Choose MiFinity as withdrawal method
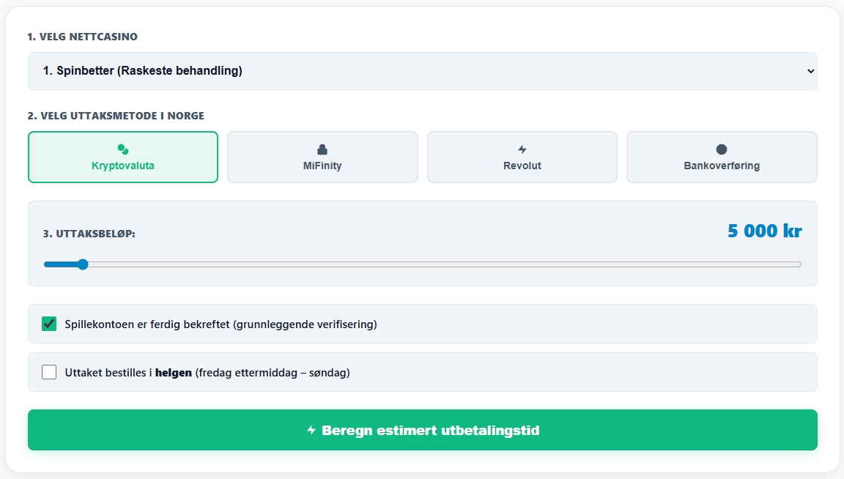 (322, 157)
